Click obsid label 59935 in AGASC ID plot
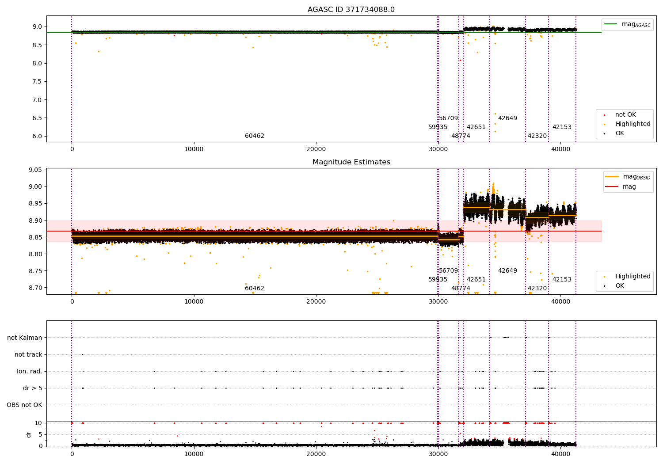 (438, 127)
